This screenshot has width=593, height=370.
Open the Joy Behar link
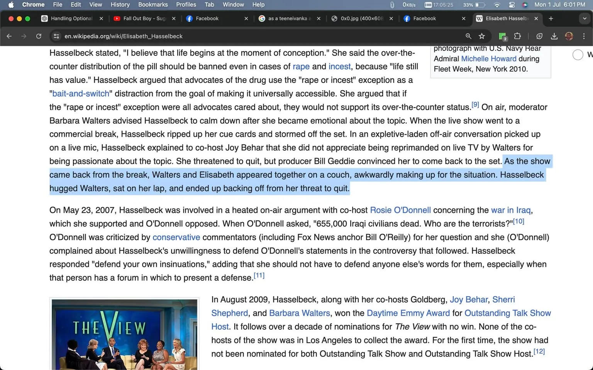pyautogui.click(x=469, y=299)
